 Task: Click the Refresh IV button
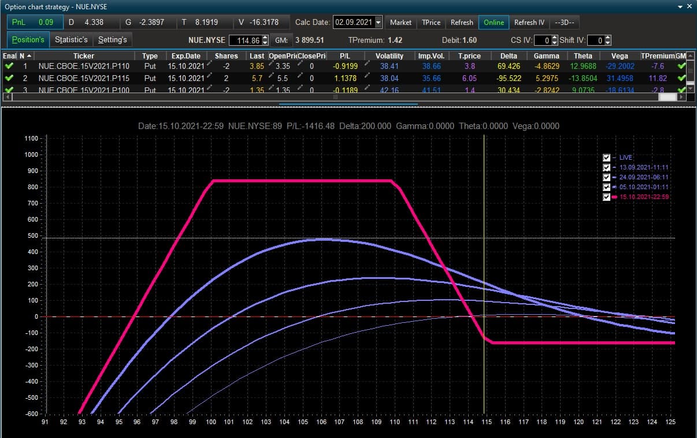pyautogui.click(x=529, y=23)
